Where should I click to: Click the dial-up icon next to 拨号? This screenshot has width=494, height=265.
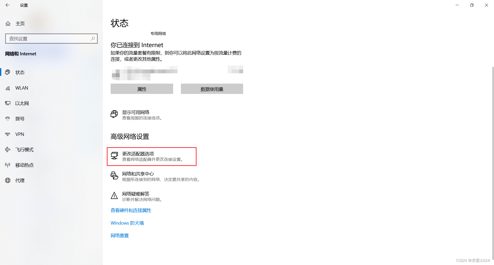click(8, 119)
